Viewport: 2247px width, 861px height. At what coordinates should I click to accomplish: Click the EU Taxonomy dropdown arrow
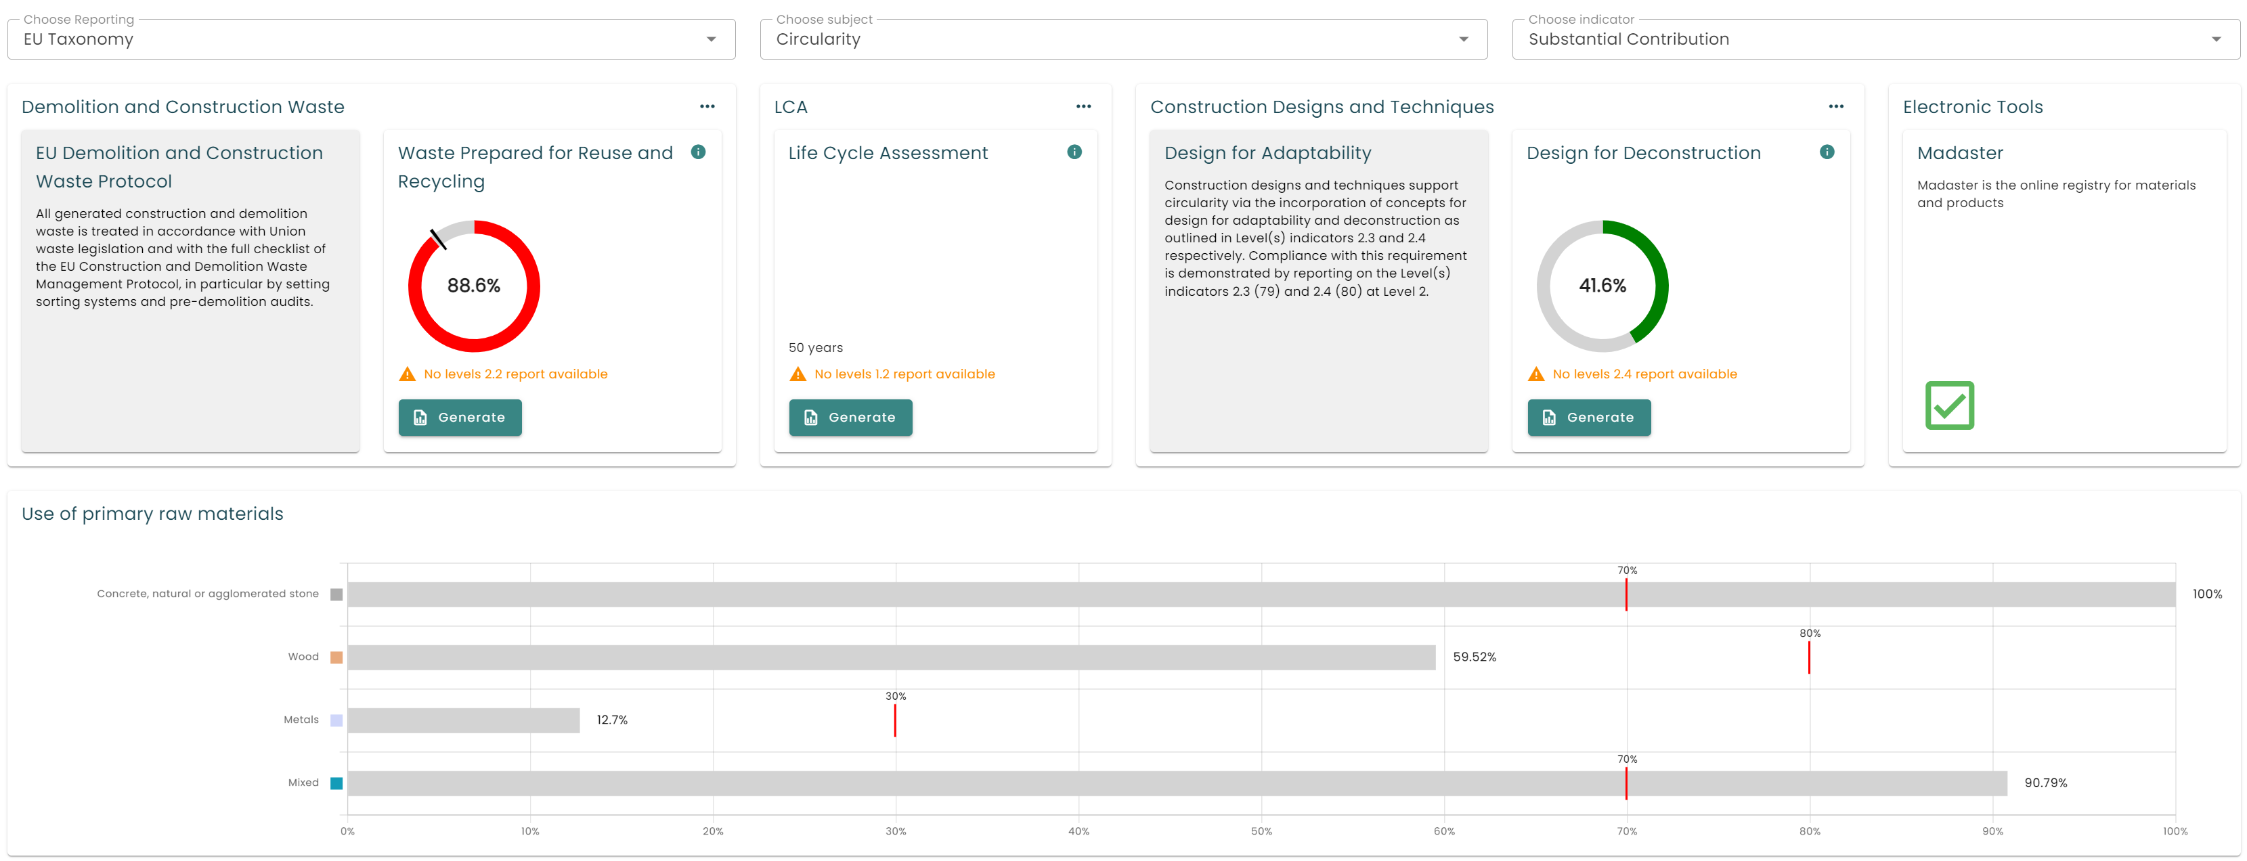tap(711, 39)
